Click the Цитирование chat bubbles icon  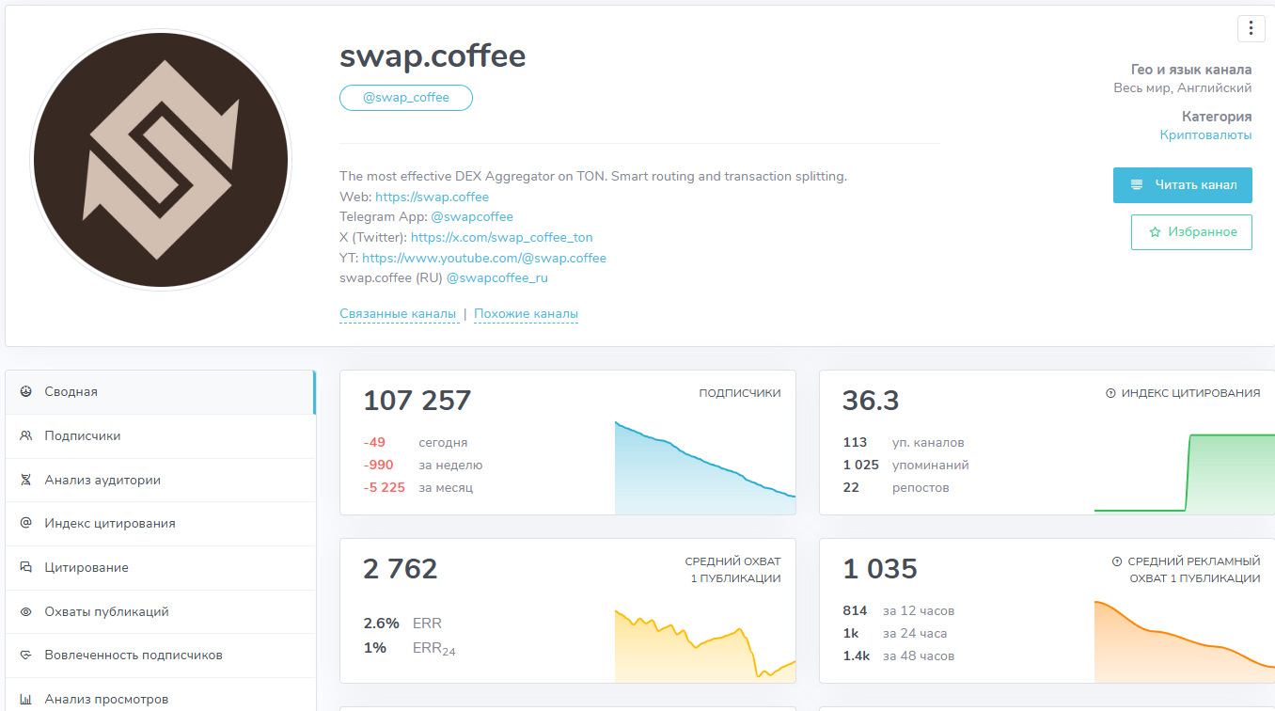[26, 567]
